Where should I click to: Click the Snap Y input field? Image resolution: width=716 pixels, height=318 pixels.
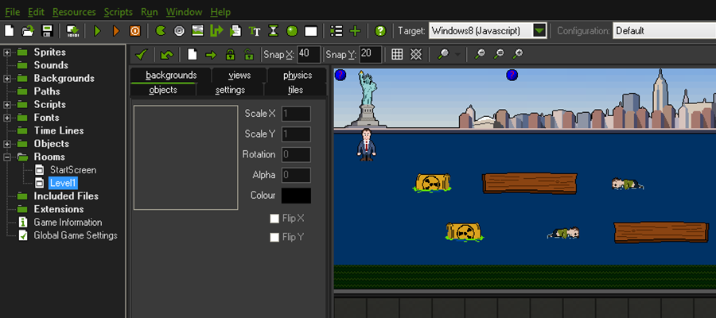370,54
